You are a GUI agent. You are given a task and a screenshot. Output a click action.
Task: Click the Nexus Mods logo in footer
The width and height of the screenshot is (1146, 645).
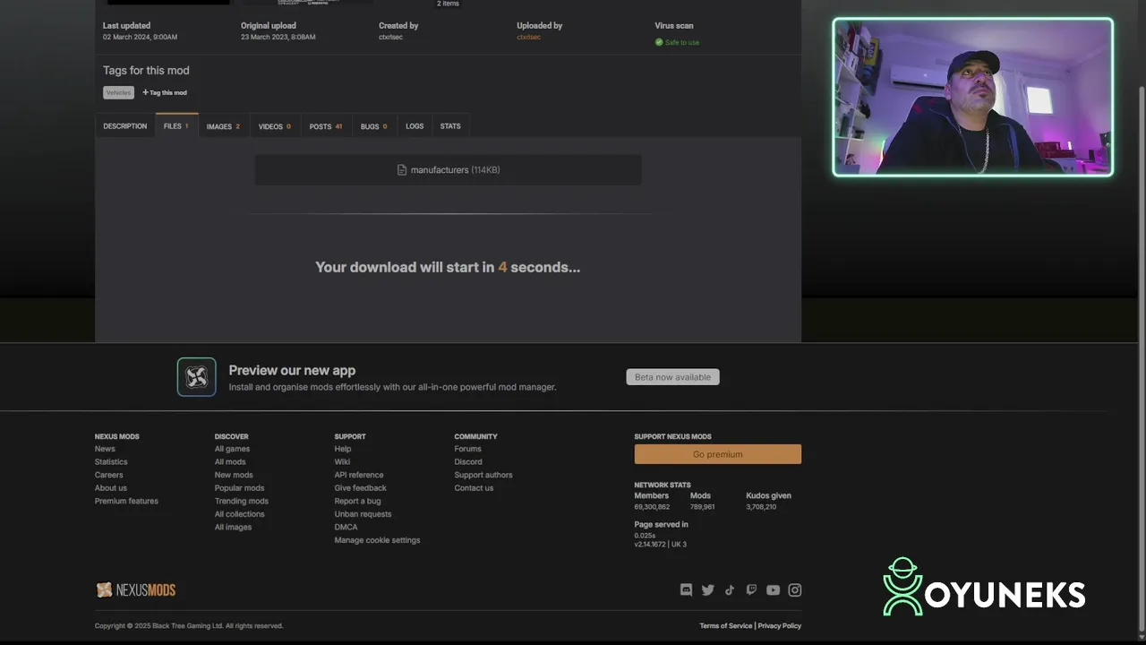pyautogui.click(x=135, y=589)
